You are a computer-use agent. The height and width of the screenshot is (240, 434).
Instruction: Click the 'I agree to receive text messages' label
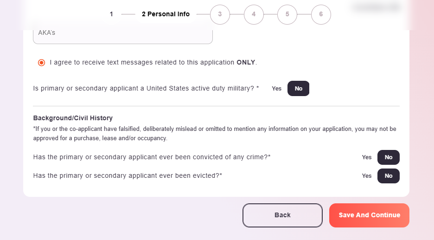click(x=153, y=62)
